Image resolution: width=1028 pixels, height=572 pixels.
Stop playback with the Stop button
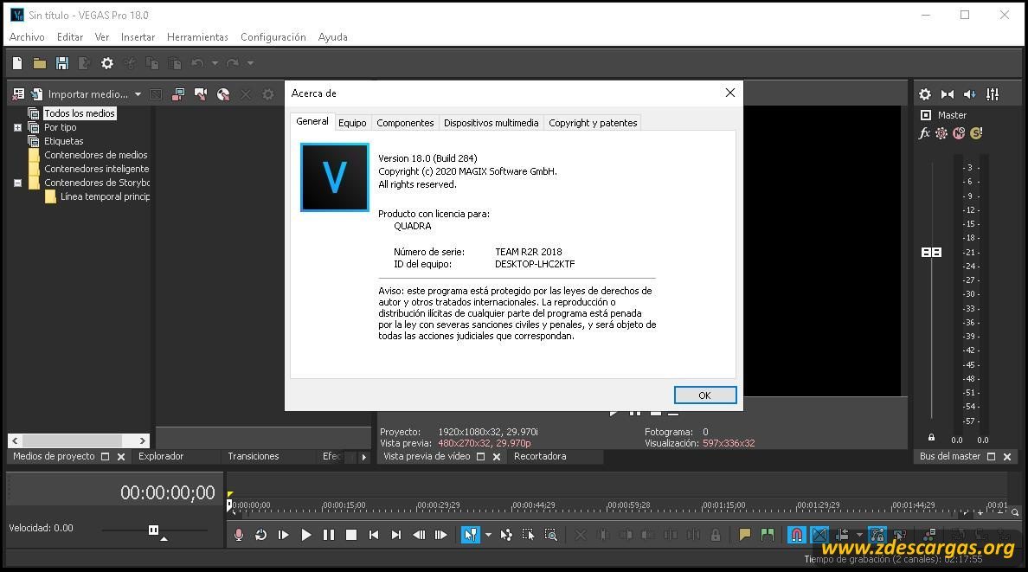coord(351,536)
